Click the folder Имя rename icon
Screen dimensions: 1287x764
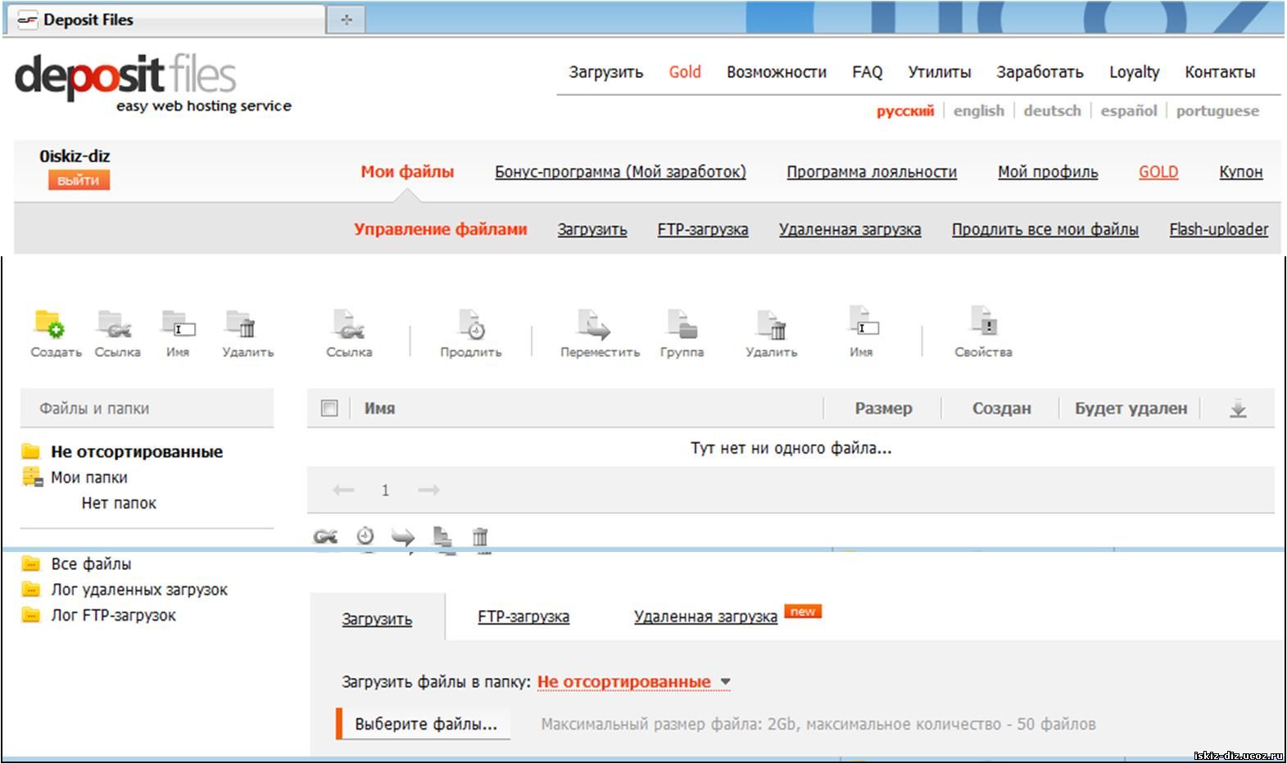pos(179,324)
